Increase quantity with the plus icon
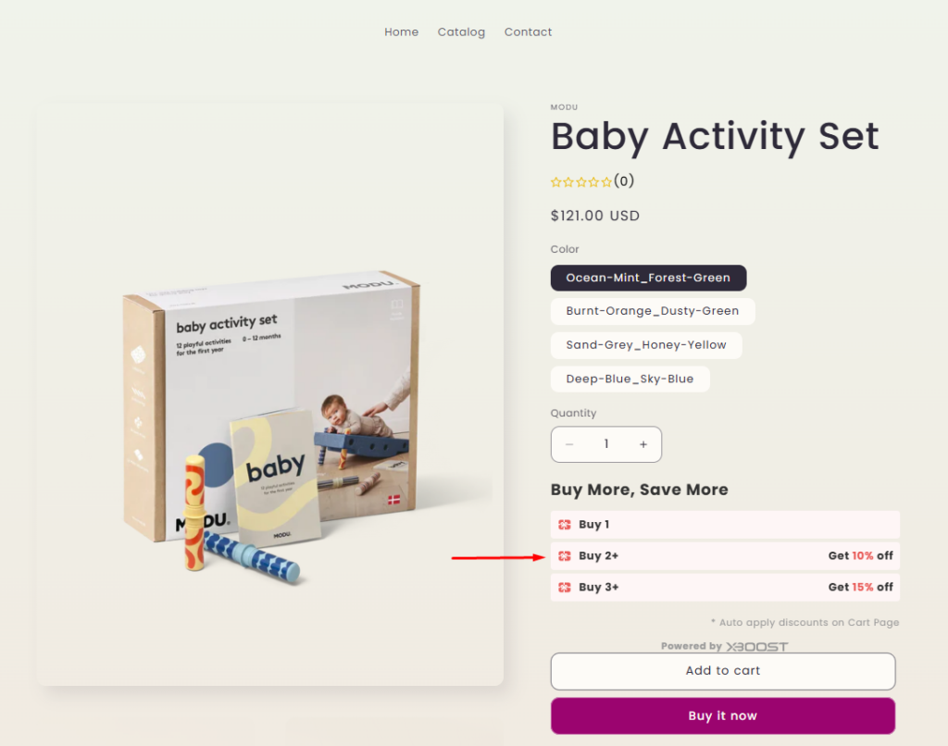Screen dimensions: 948x746 pyautogui.click(x=643, y=444)
